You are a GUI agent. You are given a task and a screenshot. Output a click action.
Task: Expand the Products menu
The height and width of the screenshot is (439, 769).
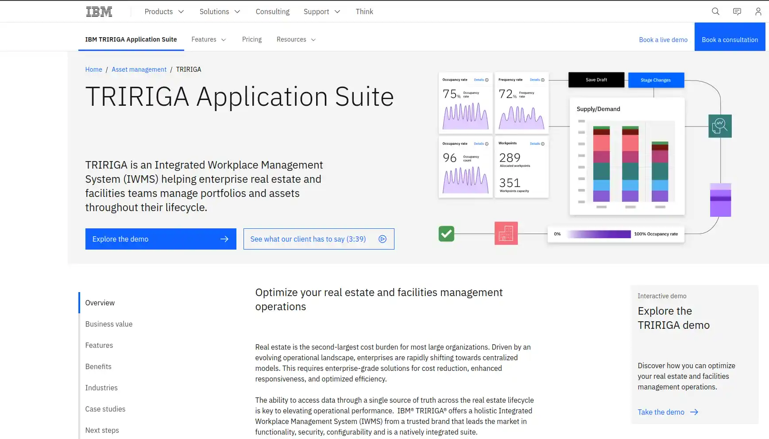point(164,12)
